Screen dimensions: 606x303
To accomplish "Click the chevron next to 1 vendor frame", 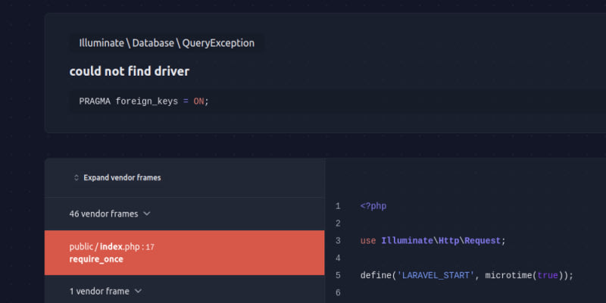I will 138,291.
